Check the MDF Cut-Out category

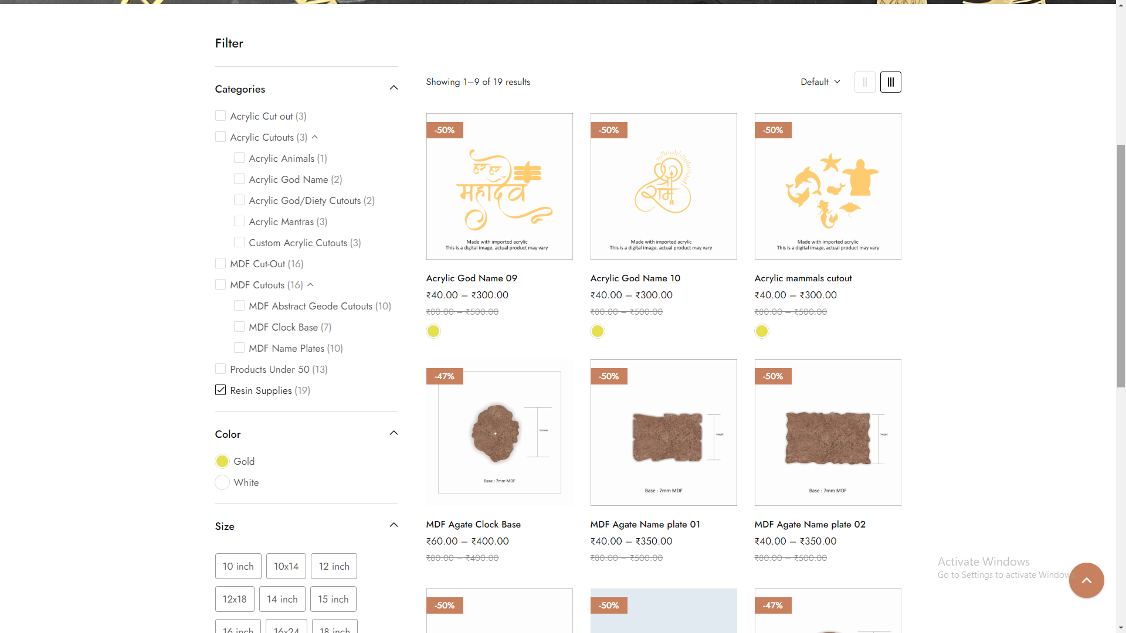click(221, 264)
